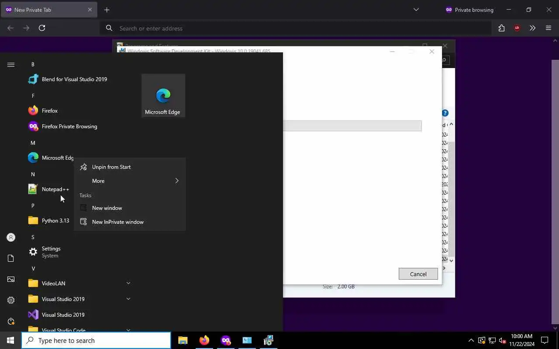Click the pinned Microsoft Edge tile
The height and width of the screenshot is (349, 559).
pyautogui.click(x=163, y=96)
